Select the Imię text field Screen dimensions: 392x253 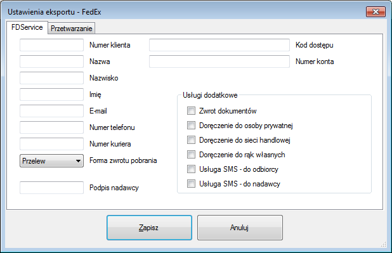pyautogui.click(x=51, y=94)
